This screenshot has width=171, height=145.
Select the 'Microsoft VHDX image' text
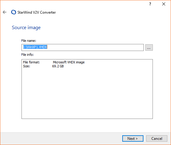coord(69,62)
